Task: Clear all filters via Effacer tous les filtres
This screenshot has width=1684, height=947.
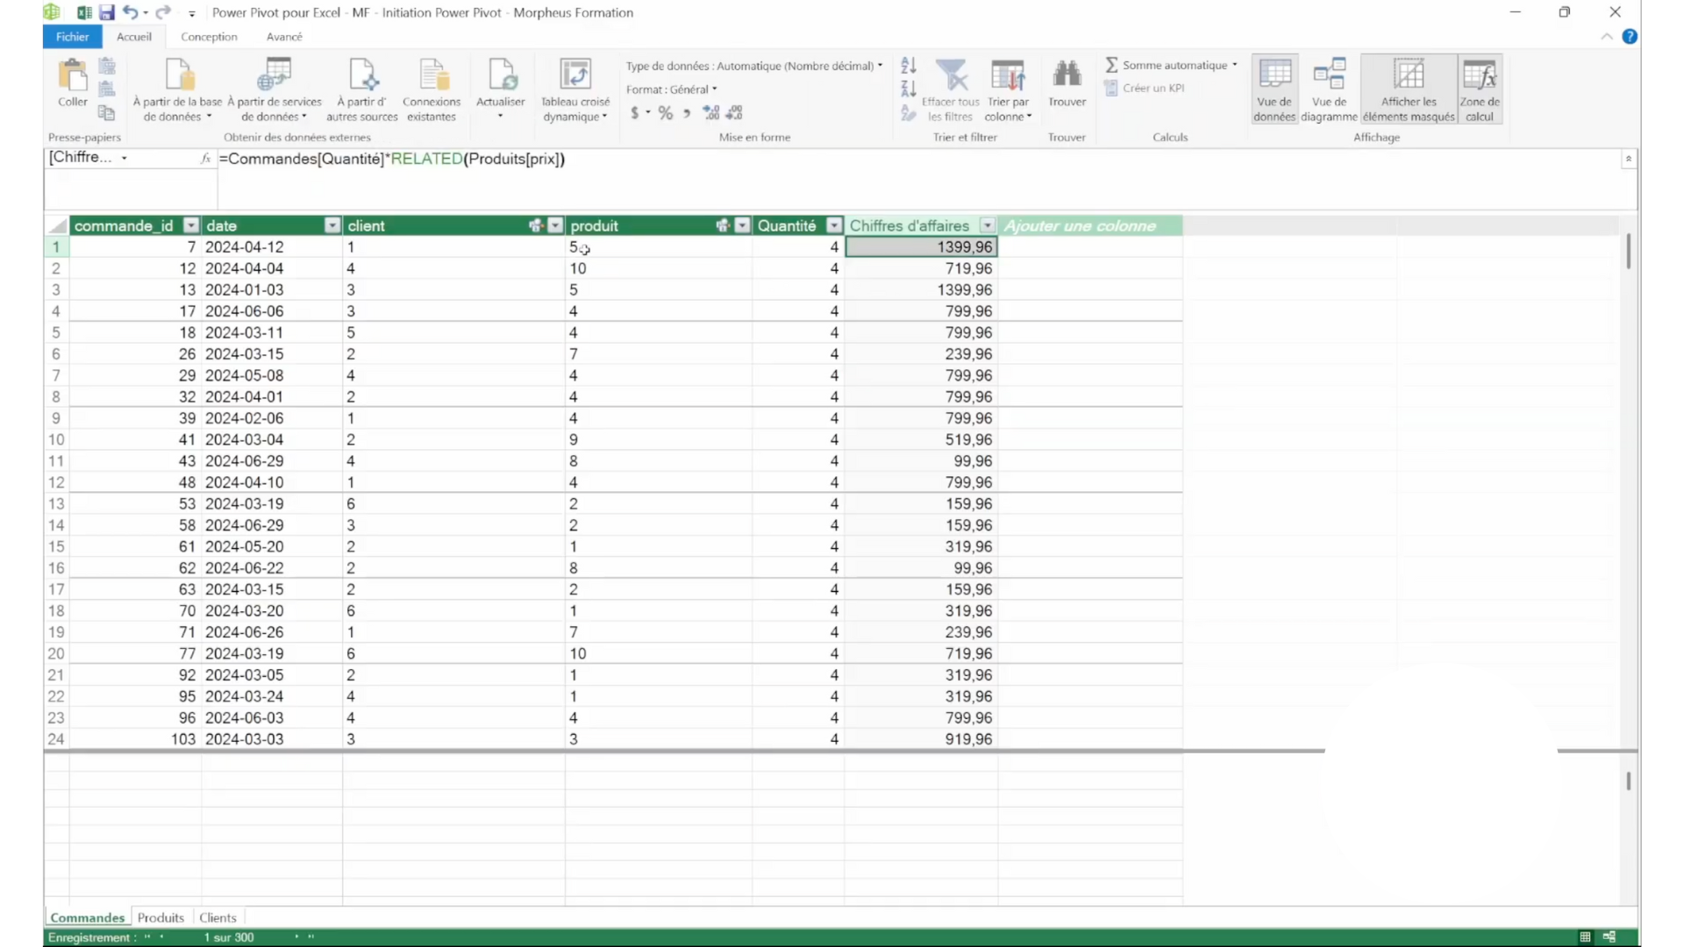Action: [x=953, y=88]
